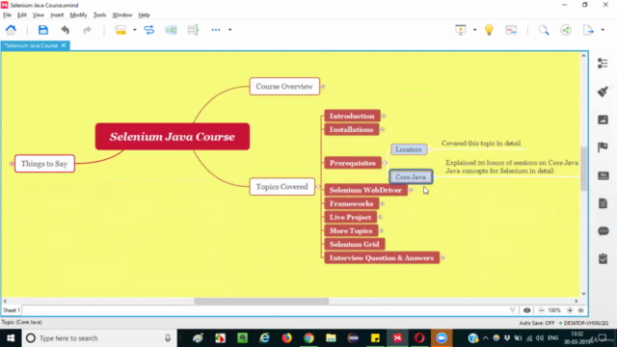Click the Windows search box on the taskbar

98,338
